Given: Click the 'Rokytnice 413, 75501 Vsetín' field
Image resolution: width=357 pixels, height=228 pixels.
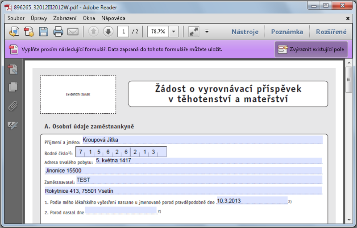Looking at the screenshot, I should 183,191.
